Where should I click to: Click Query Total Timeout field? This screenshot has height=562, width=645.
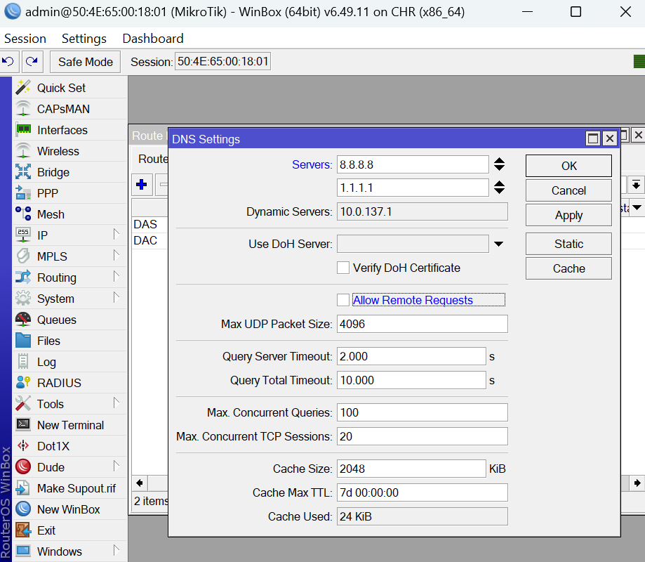pyautogui.click(x=411, y=380)
